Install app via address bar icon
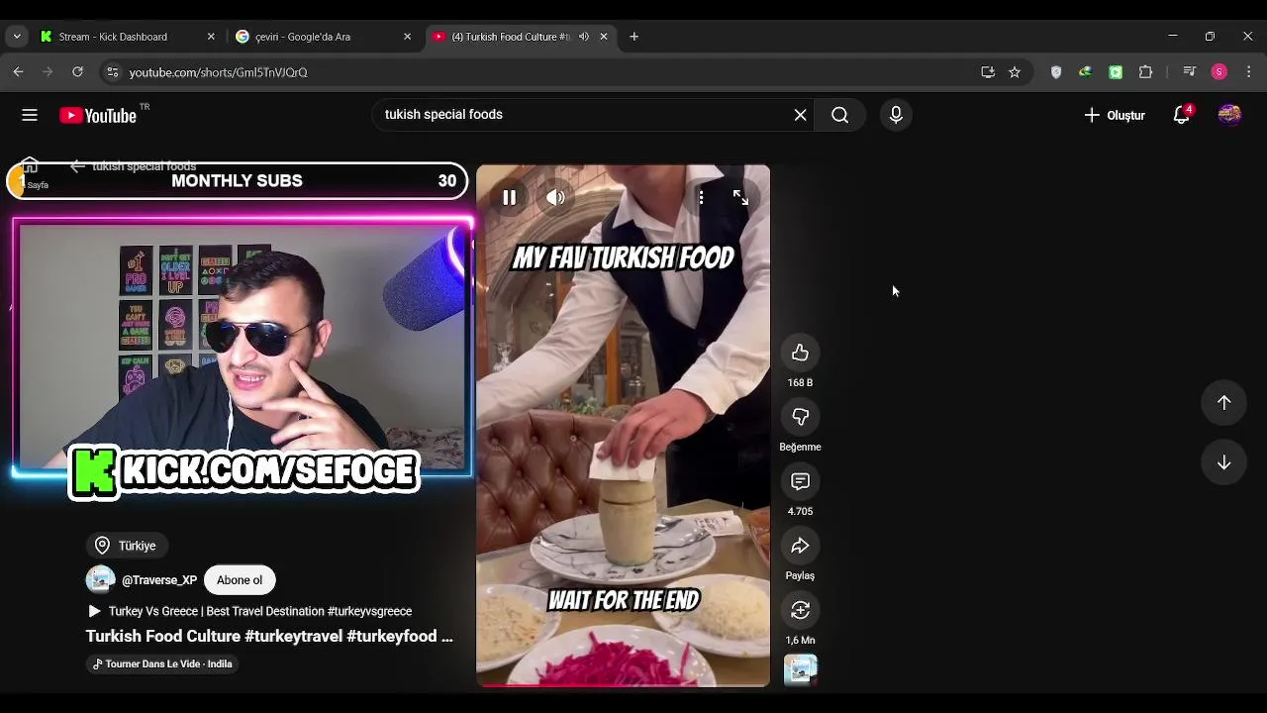Viewport: 1267px width, 713px height. (987, 72)
